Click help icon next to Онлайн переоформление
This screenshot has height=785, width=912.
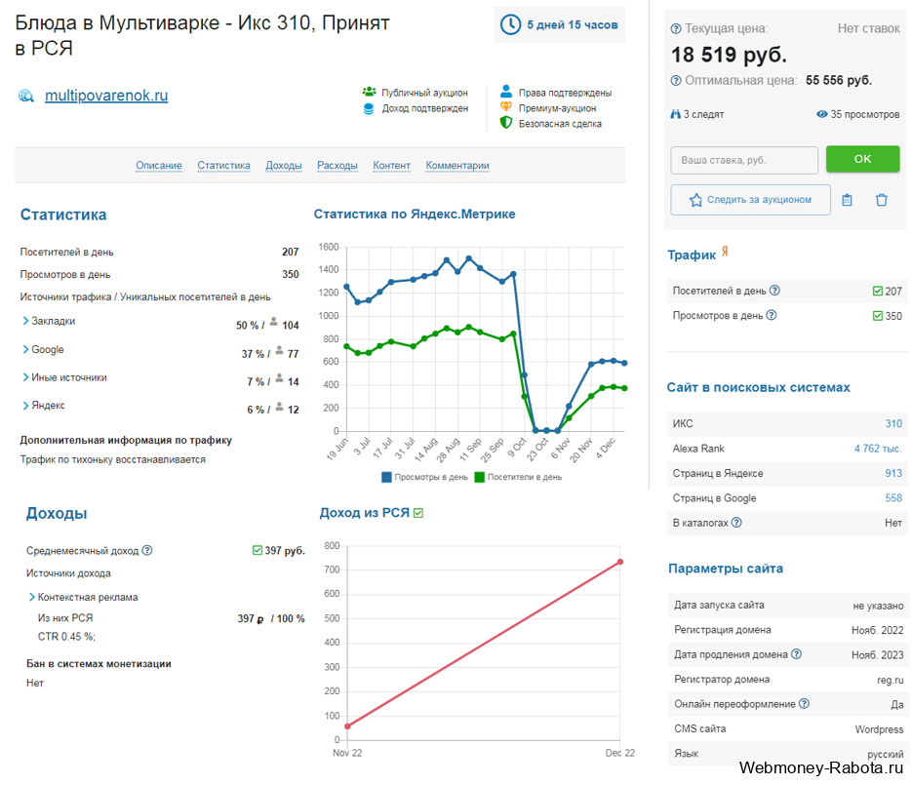(x=804, y=704)
